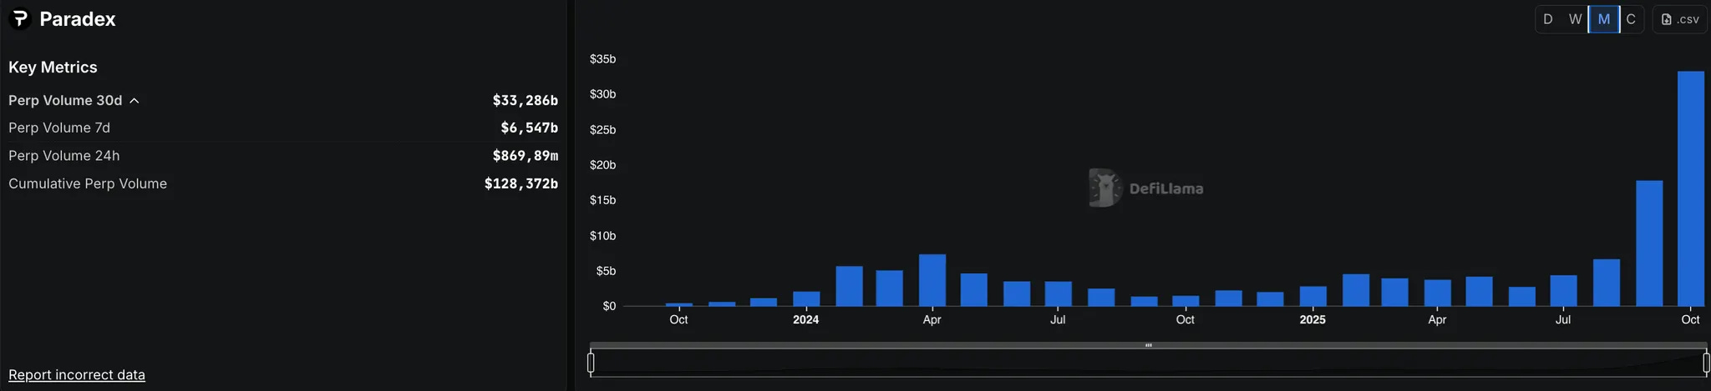Switch chart to Weekly (W) view
The image size is (1711, 391).
(x=1575, y=19)
